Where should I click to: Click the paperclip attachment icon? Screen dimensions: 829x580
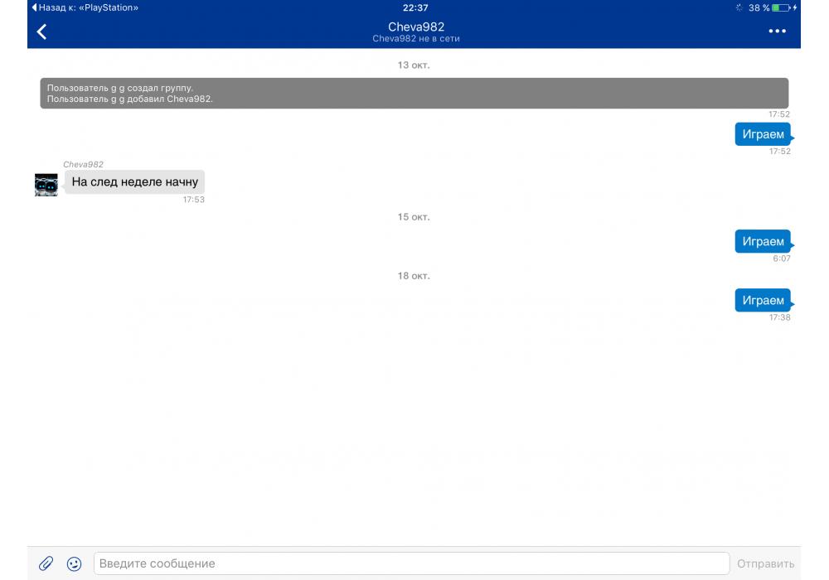pos(46,563)
